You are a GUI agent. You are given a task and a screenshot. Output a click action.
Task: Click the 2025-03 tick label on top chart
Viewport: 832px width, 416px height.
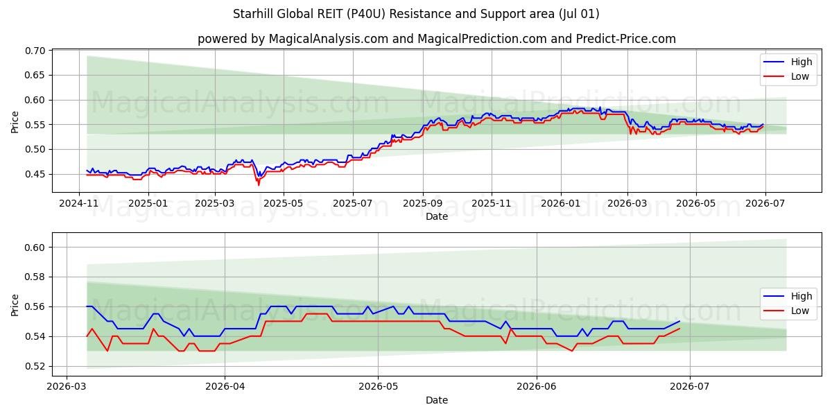click(x=214, y=203)
